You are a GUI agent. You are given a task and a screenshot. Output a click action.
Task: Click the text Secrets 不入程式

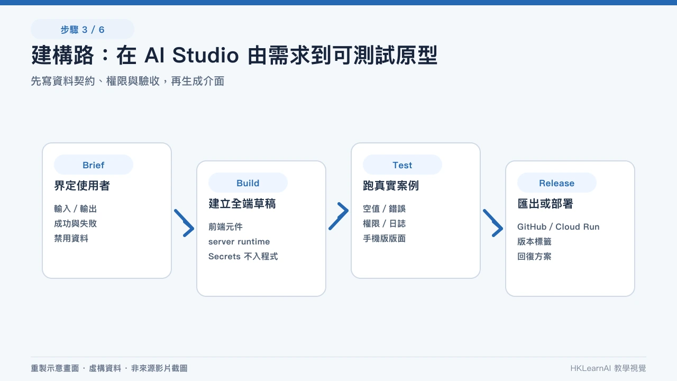click(243, 256)
